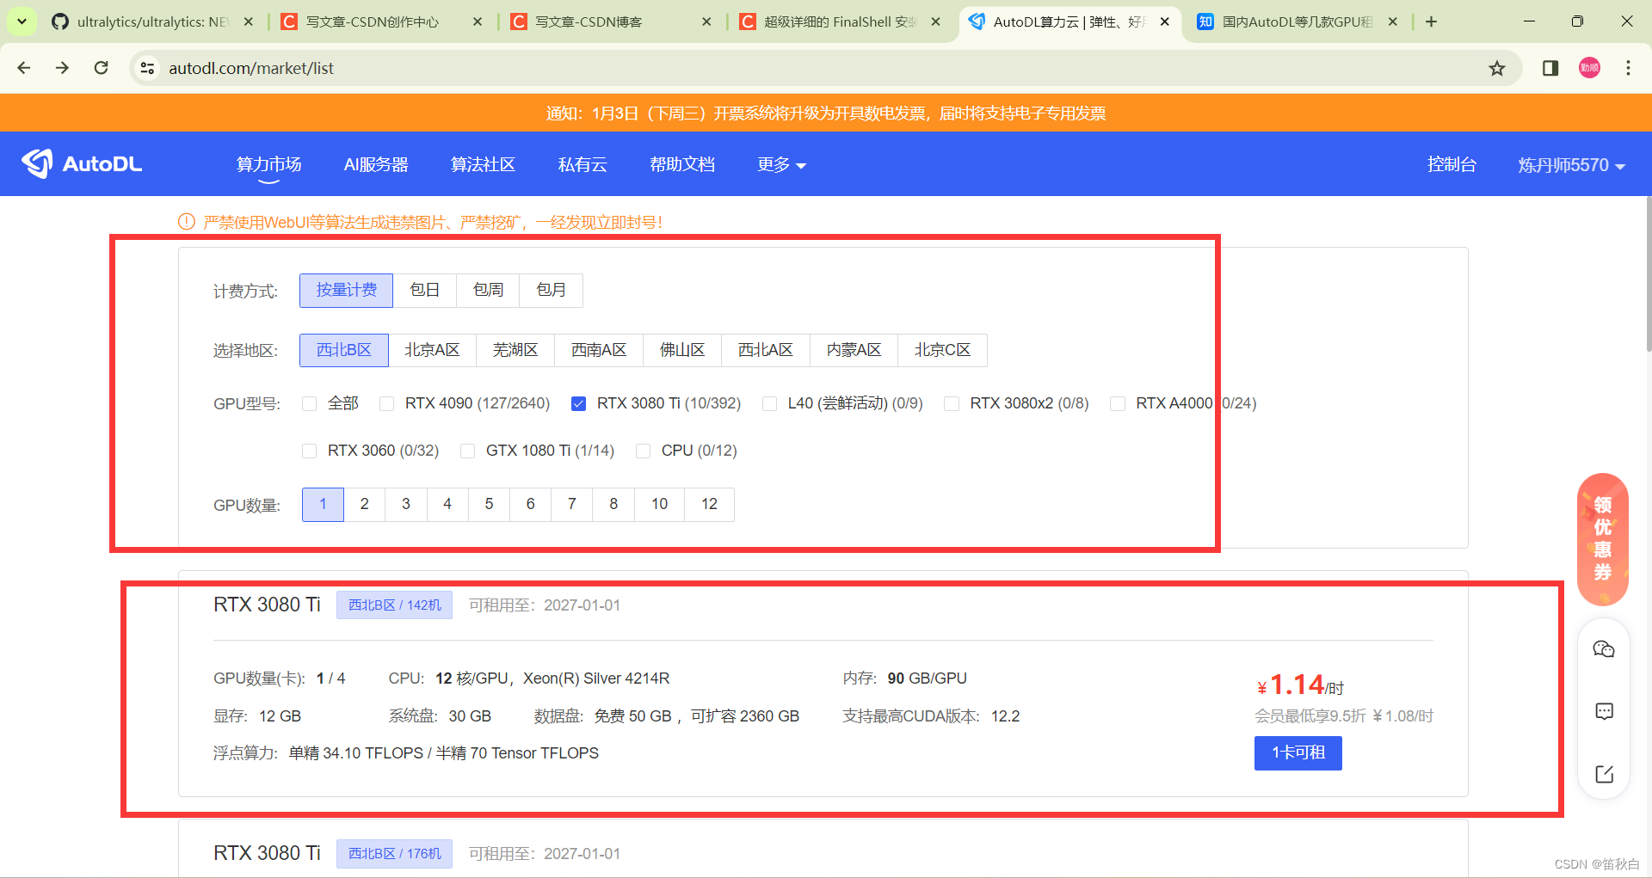The image size is (1652, 878).
Task: Go forward in browser history
Action: [62, 68]
